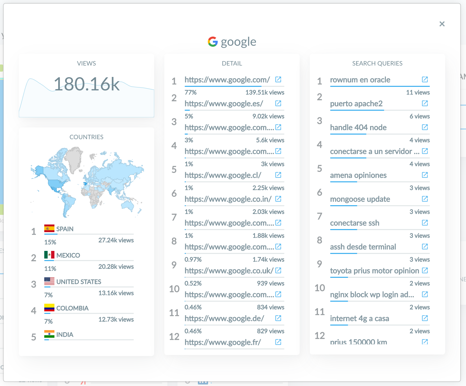Select UNITED STATES country row label
Screen dimensions: 466x386
coord(79,282)
